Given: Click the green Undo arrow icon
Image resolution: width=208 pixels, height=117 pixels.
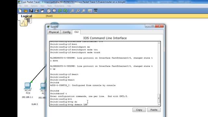Looking at the screenshot, I should pyautogui.click(x=60, y=11).
